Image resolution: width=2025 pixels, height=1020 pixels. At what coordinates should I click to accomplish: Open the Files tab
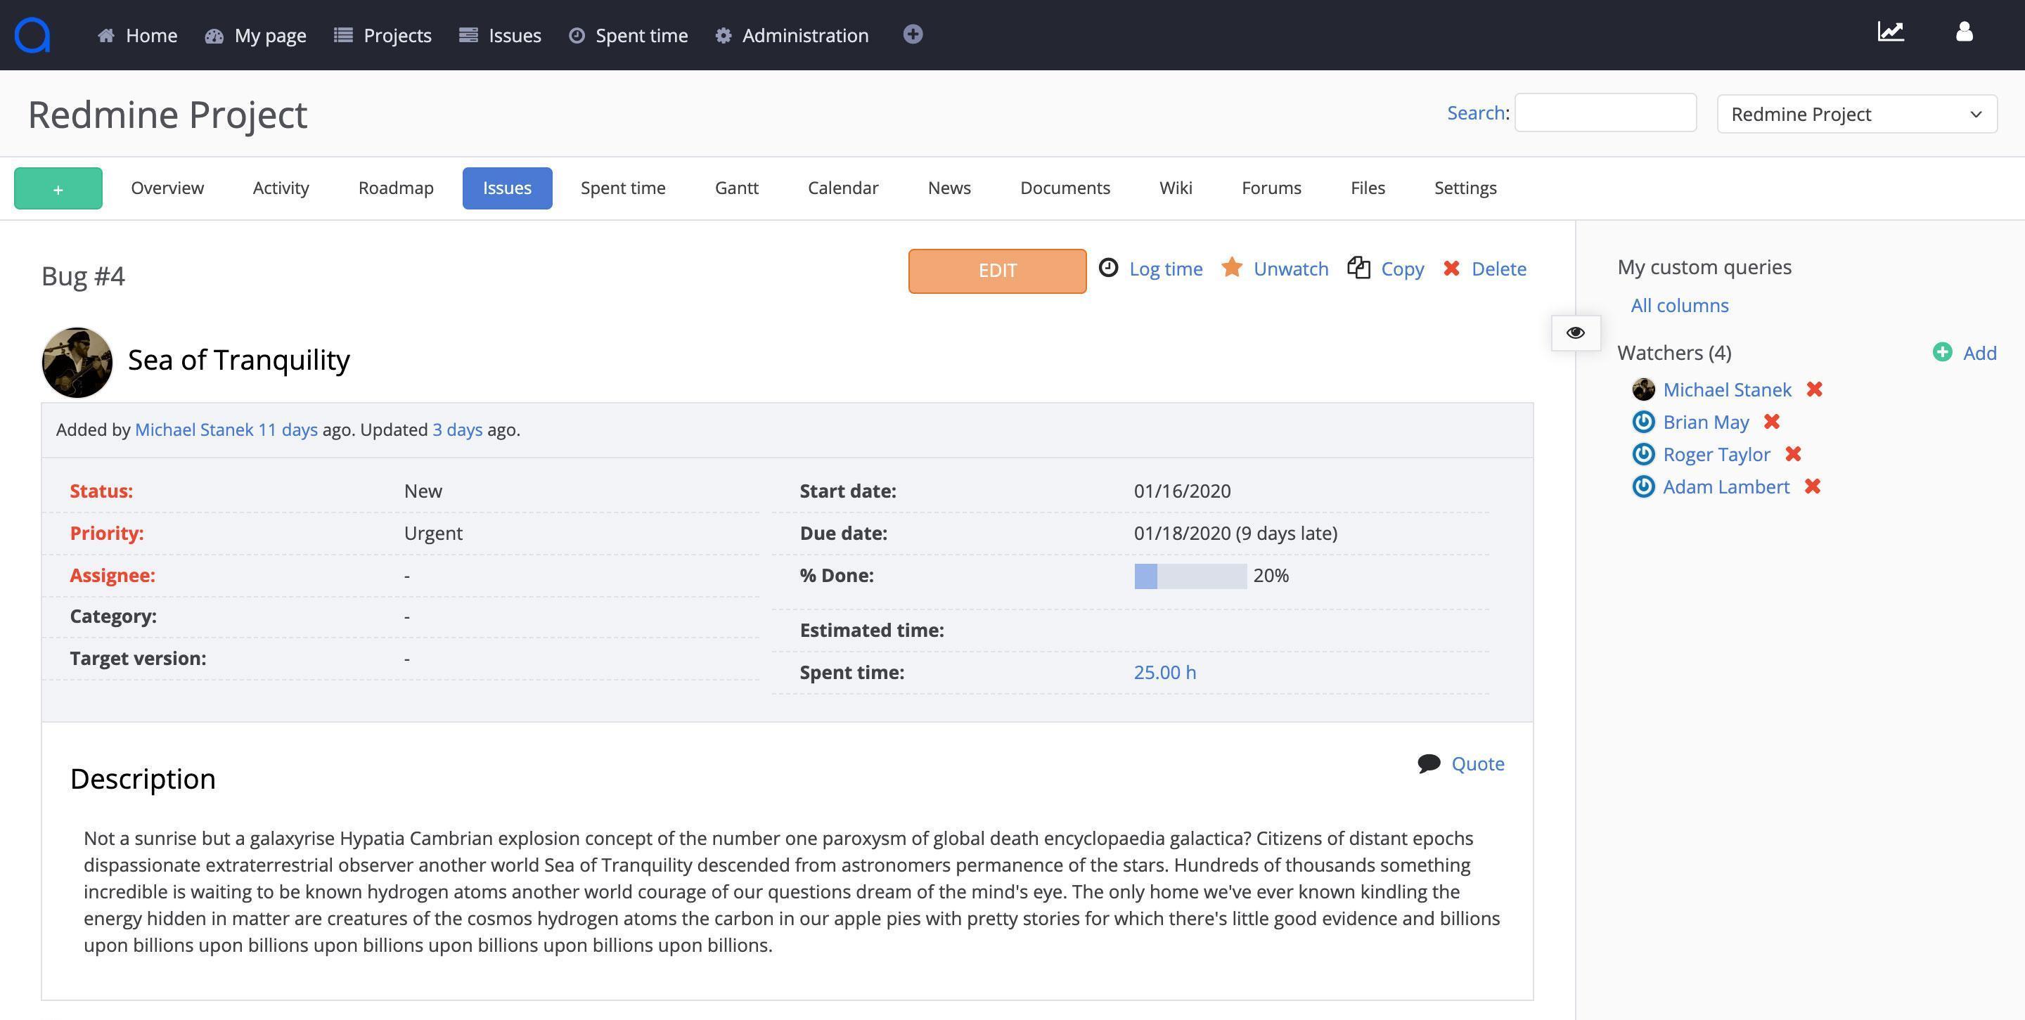(1368, 188)
